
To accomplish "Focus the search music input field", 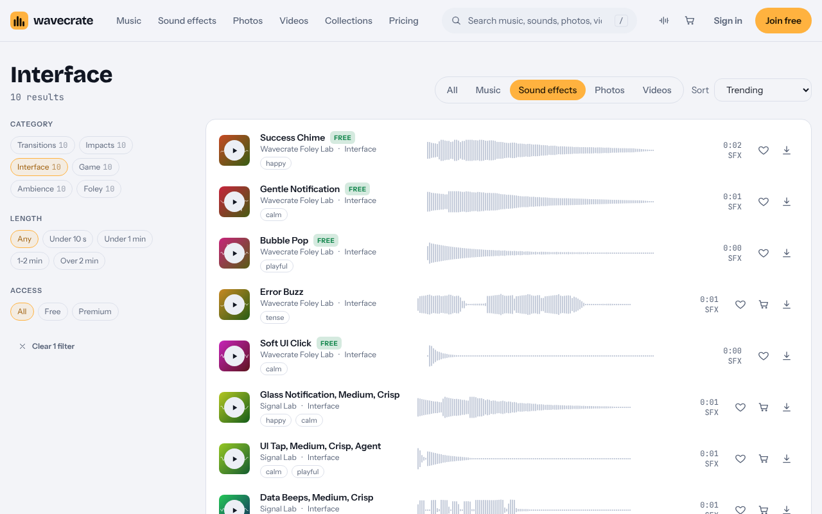I will point(535,21).
